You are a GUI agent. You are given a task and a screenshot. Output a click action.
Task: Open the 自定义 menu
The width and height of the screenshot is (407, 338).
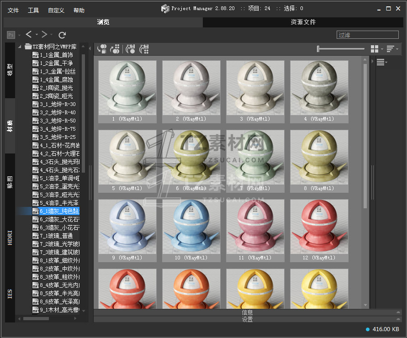[55, 10]
